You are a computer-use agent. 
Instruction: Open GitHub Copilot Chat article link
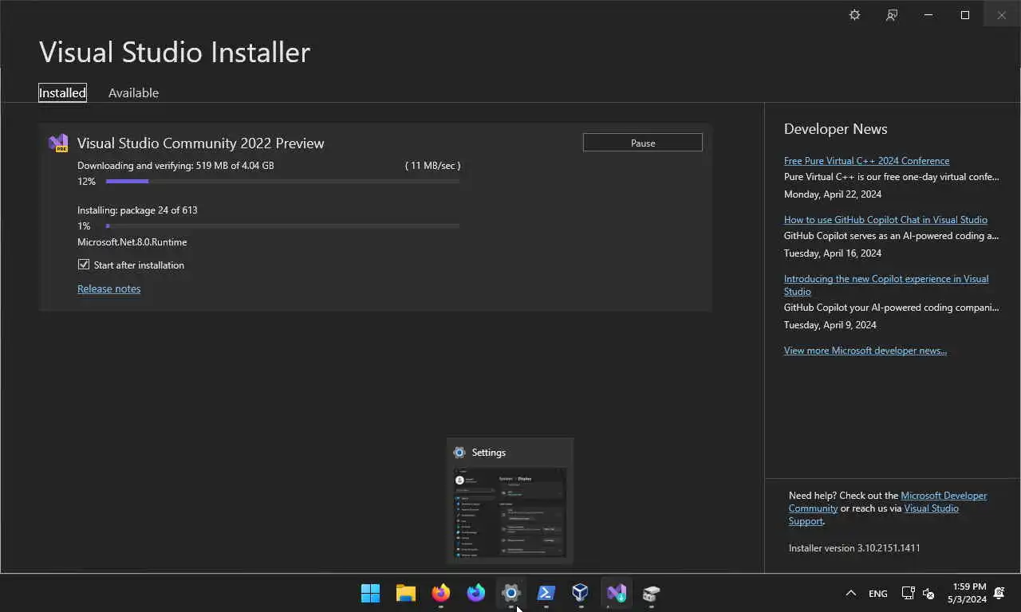point(885,220)
